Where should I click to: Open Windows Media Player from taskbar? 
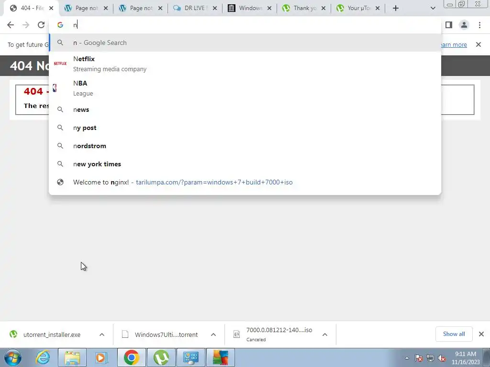(101, 357)
